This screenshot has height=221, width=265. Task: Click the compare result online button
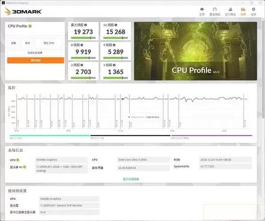(x=35, y=53)
